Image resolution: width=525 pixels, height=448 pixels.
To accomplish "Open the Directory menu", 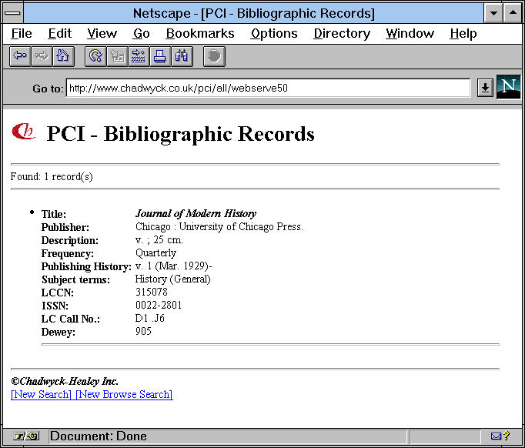I will (342, 33).
